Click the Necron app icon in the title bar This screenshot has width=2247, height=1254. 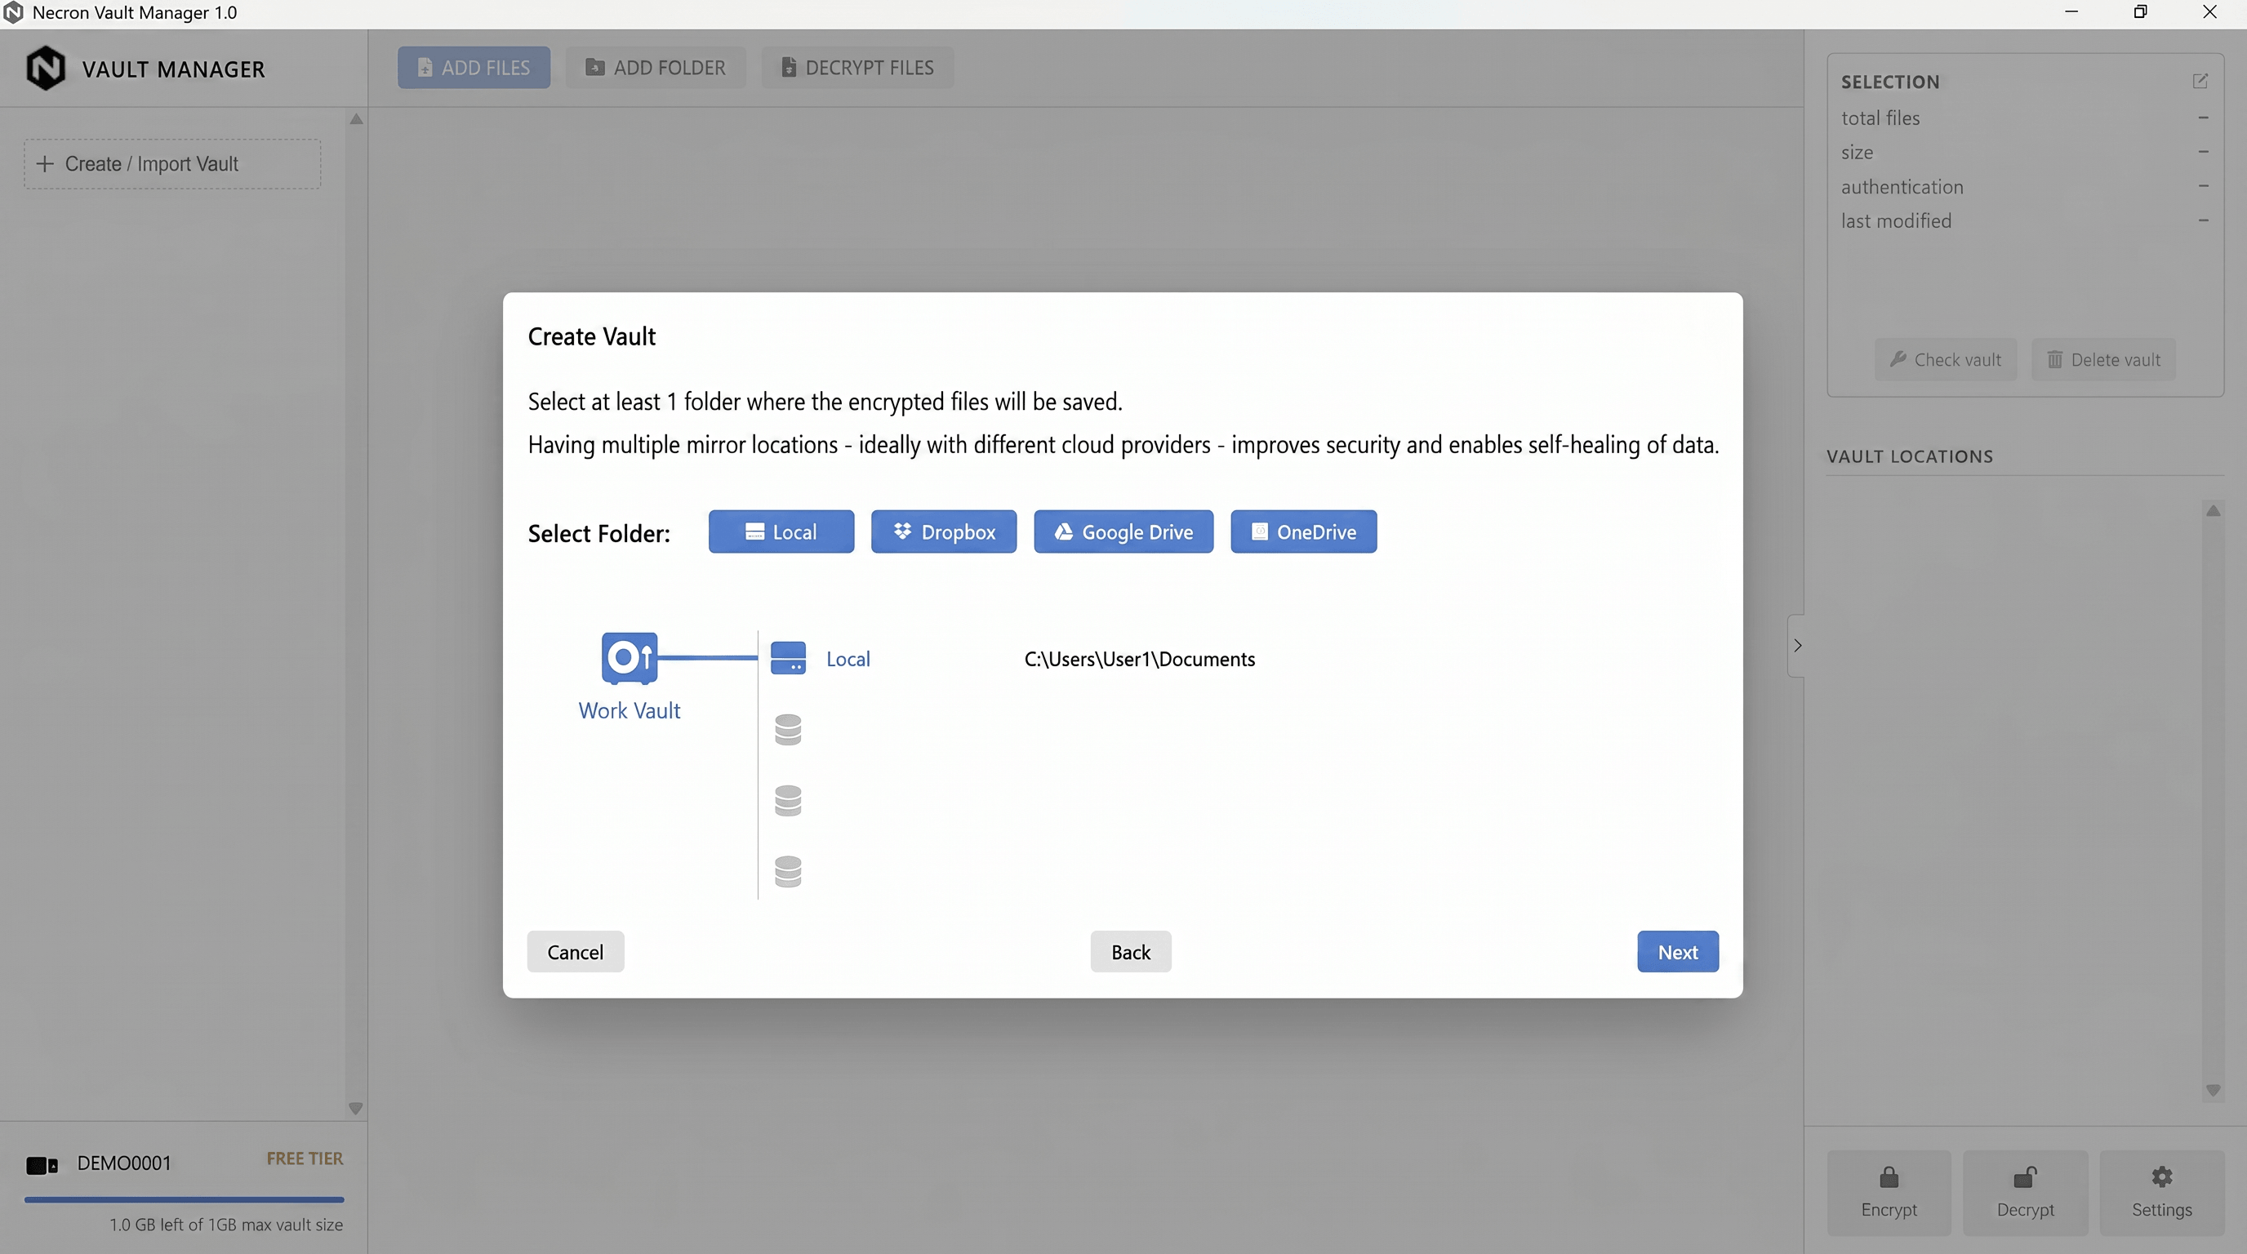(x=13, y=12)
